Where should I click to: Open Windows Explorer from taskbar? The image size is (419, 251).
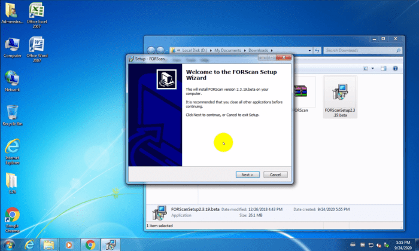pyautogui.click(x=48, y=244)
